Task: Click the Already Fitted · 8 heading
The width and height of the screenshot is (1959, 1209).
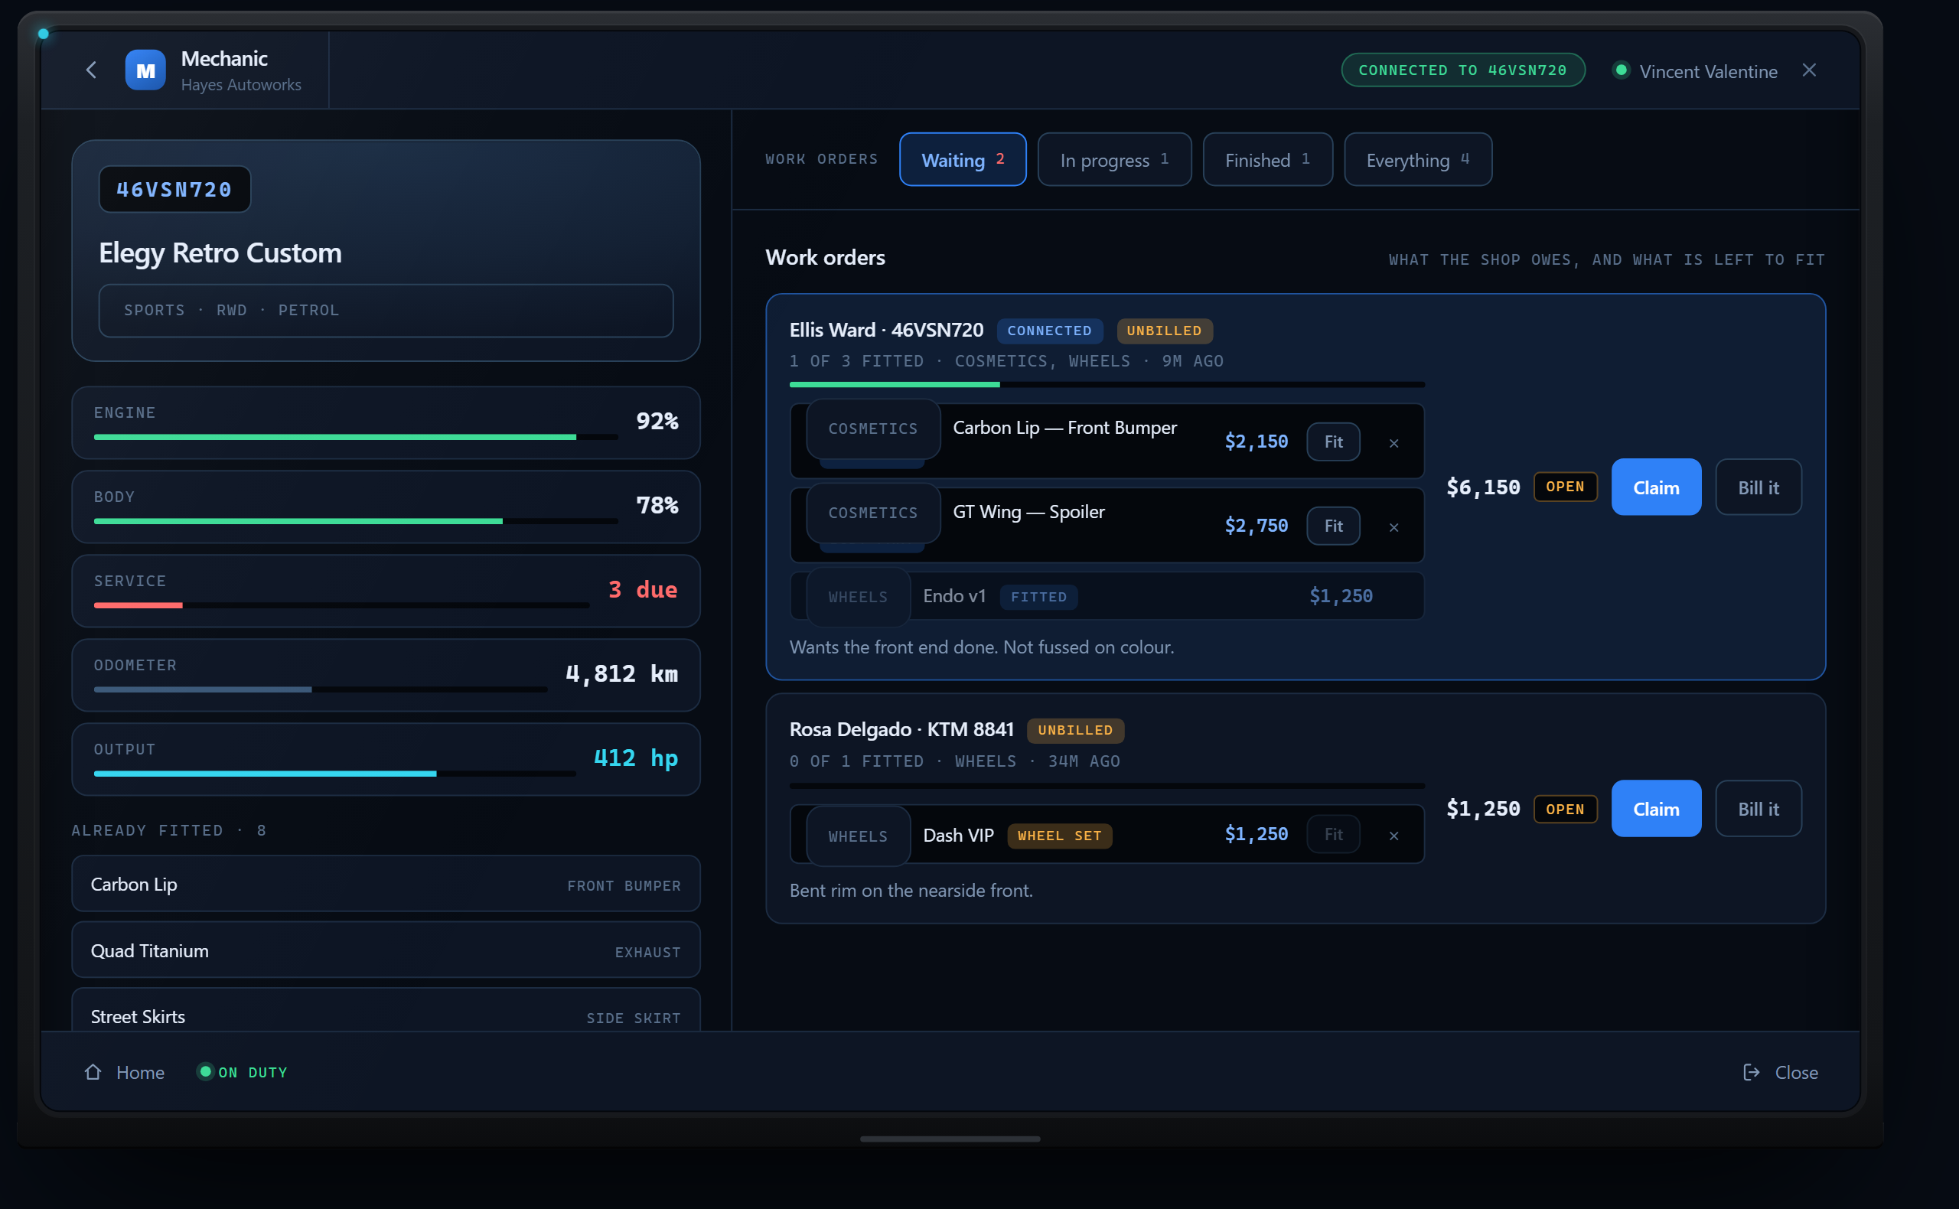Action: click(x=168, y=830)
